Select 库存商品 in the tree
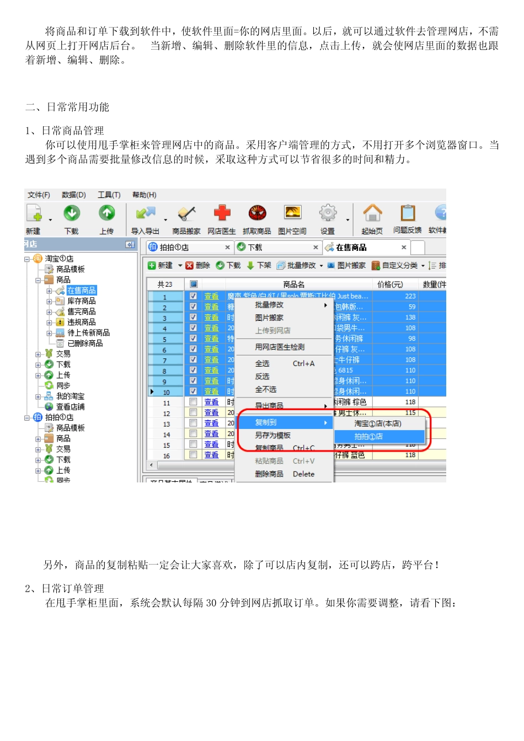Viewport: 524px width, 741px height. click(x=82, y=301)
